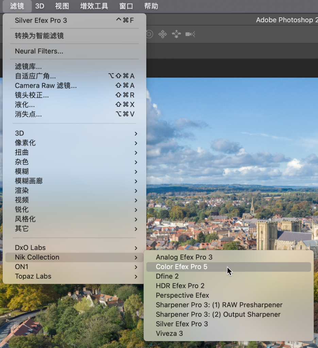The image size is (318, 348).
Task: Expand the Nik Collection submenu
Action: coord(74,257)
